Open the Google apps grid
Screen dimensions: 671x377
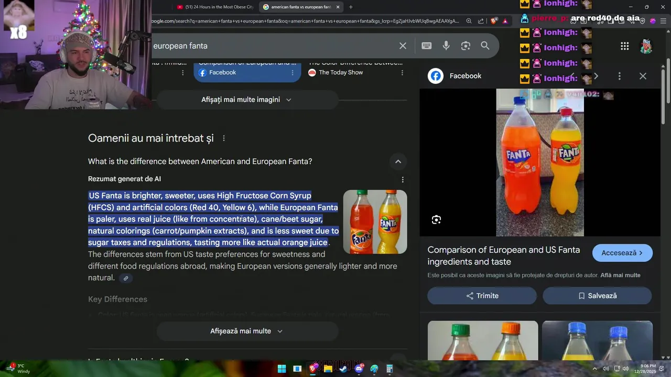pyautogui.click(x=624, y=46)
